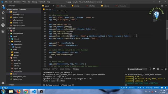168x94 pixels.
Task: Click the VS Code taskbar icon
Action: click(x=34, y=92)
